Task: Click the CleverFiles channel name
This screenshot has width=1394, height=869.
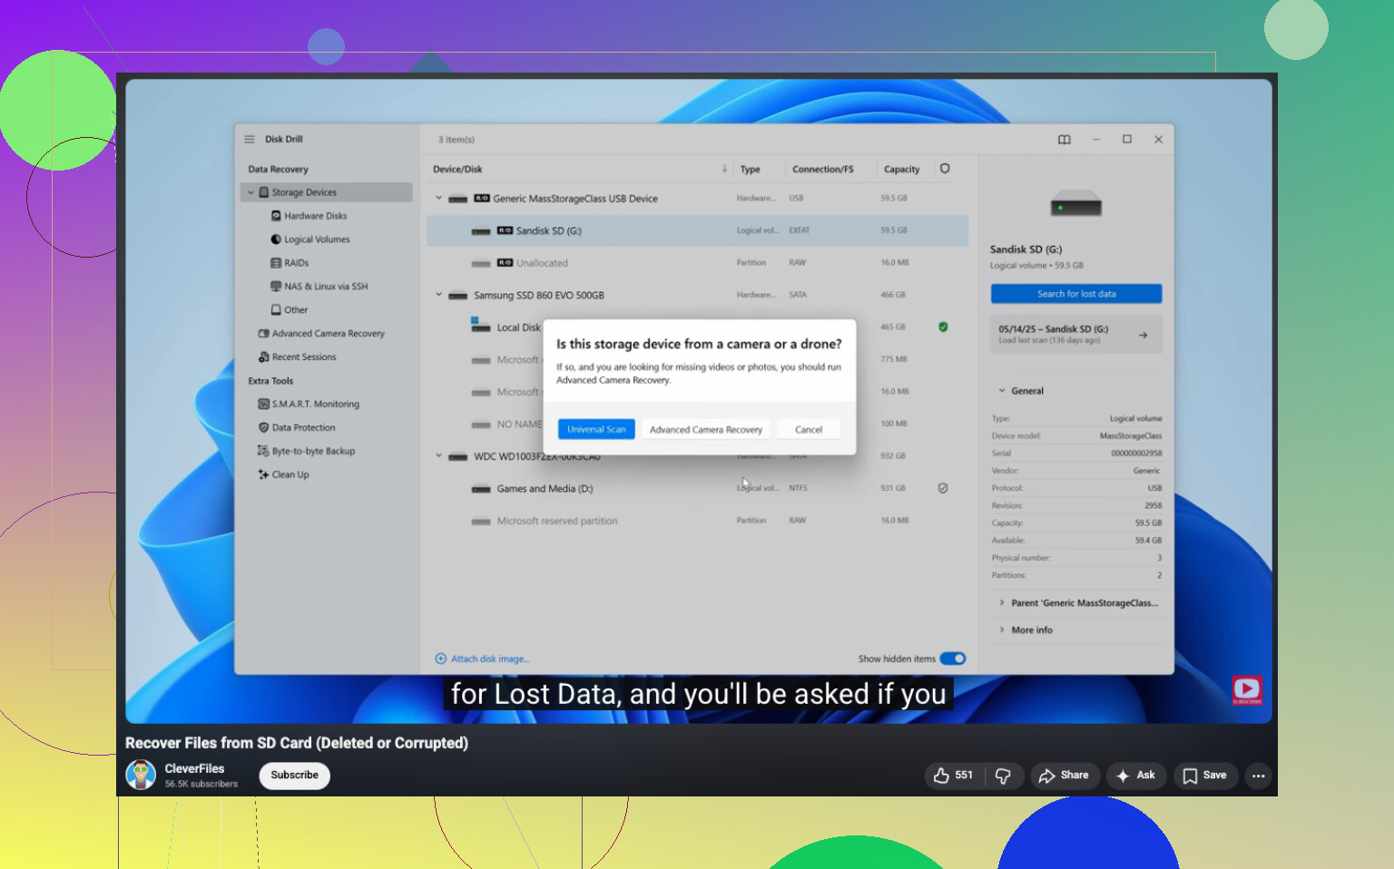Action: 194,769
